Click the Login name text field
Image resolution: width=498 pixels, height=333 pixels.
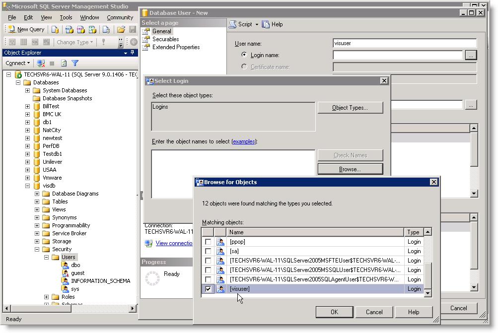398,55
